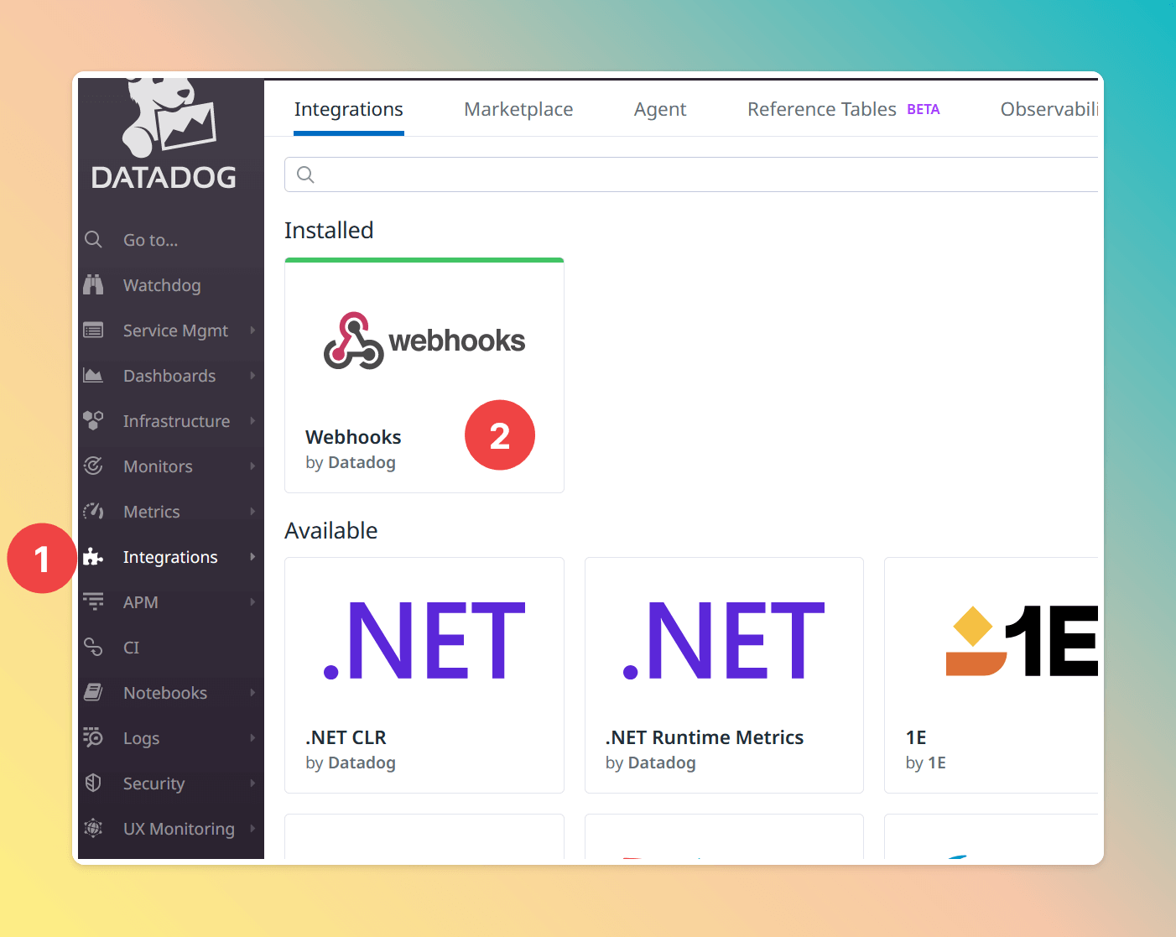This screenshot has width=1176, height=937.
Task: Open Notebooks menu label
Action: click(x=165, y=693)
